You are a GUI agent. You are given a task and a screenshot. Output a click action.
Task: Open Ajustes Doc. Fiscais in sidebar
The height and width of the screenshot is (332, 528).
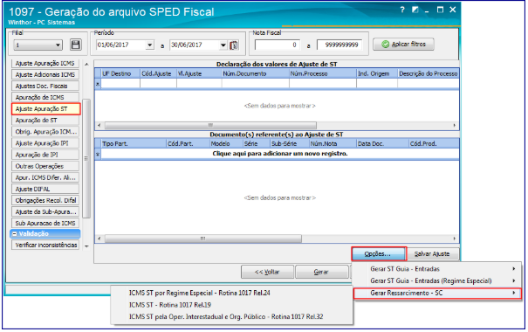pos(45,86)
